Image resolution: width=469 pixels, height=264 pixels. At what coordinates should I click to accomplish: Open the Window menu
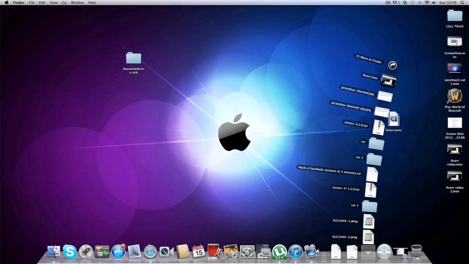(77, 3)
